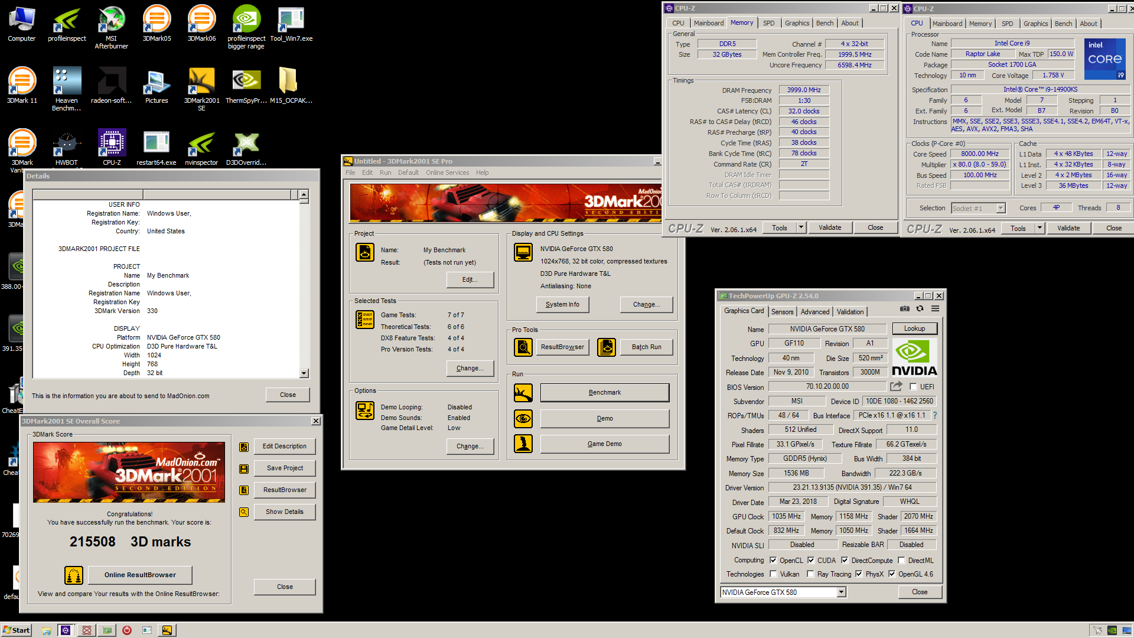Click the Details list scroll-down arrow
Image resolution: width=1134 pixels, height=638 pixels.
(304, 373)
